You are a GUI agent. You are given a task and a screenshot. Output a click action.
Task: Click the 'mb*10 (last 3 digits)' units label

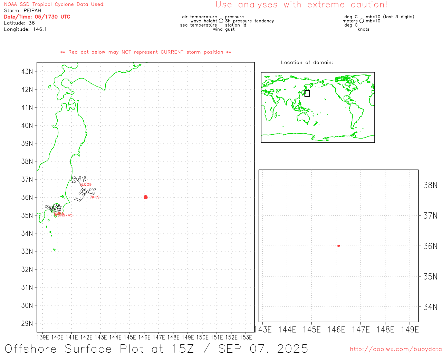pos(390,17)
